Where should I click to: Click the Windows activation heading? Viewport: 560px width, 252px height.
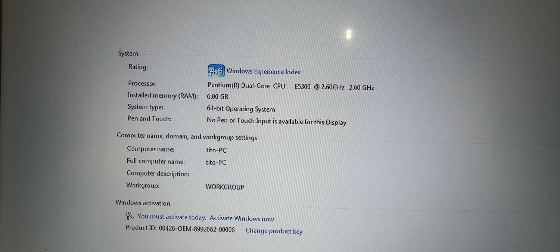[143, 203]
